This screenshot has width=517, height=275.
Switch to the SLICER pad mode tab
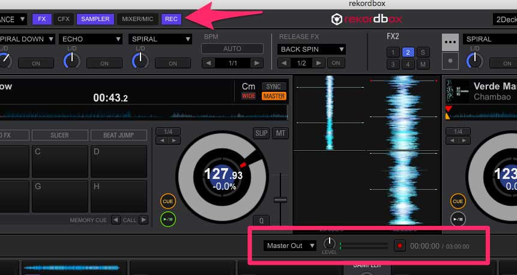tap(59, 135)
